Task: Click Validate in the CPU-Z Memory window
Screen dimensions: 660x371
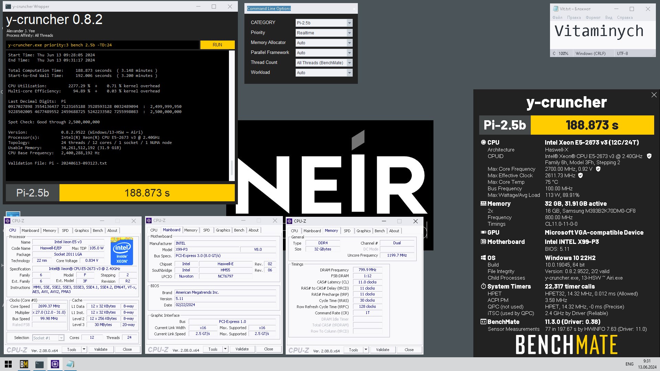Action: (383, 350)
